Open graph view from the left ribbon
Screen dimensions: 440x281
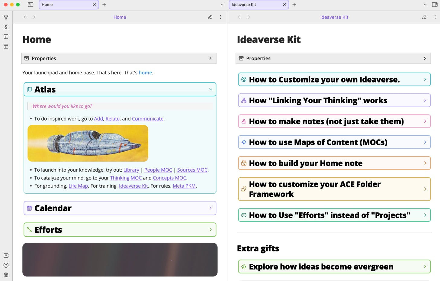[x=6, y=17]
